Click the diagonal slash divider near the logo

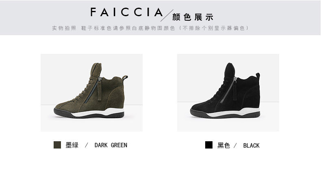(x=167, y=15)
